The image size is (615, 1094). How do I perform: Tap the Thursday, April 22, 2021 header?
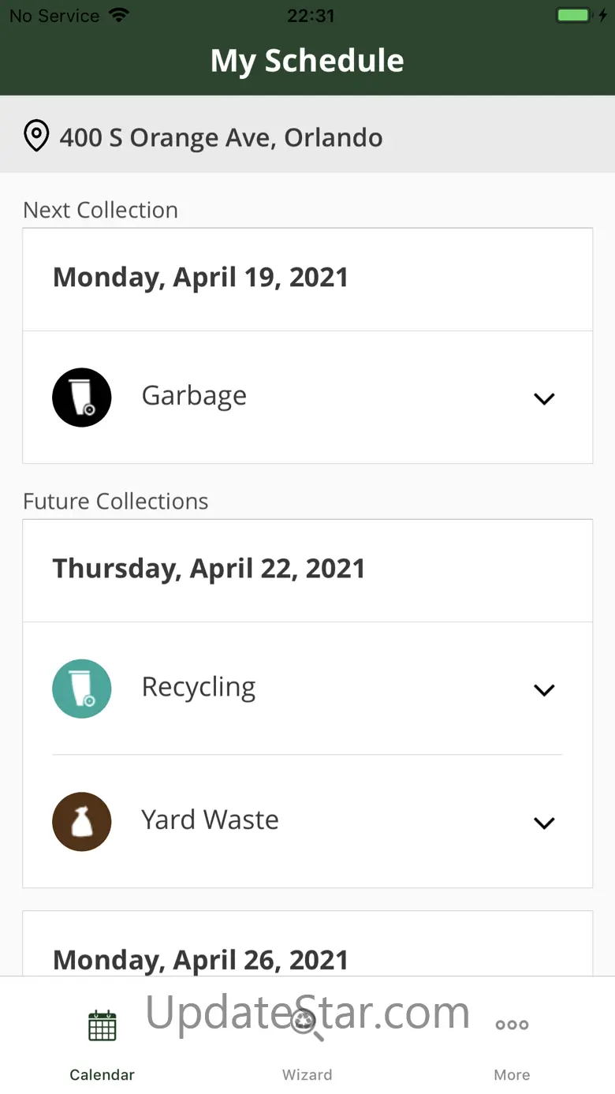tap(209, 569)
